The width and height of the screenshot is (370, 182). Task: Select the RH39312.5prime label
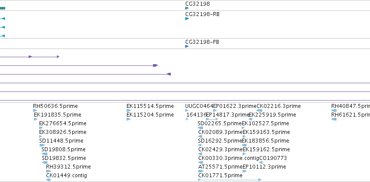click(68, 167)
